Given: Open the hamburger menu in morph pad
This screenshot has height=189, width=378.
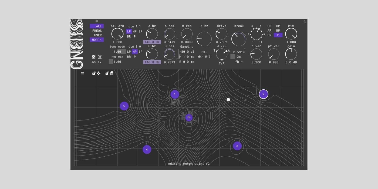Looking at the screenshot, I should click(83, 73).
